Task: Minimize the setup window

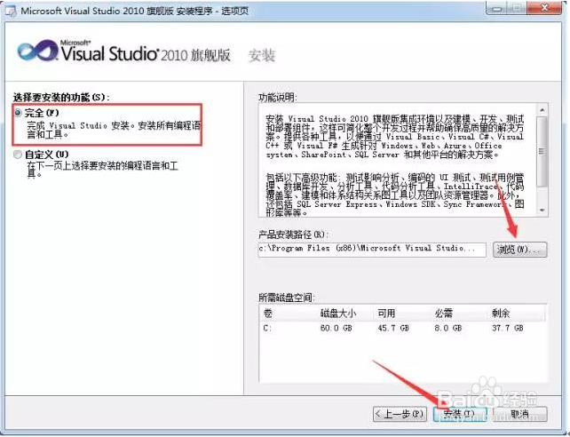Action: tap(498, 9)
